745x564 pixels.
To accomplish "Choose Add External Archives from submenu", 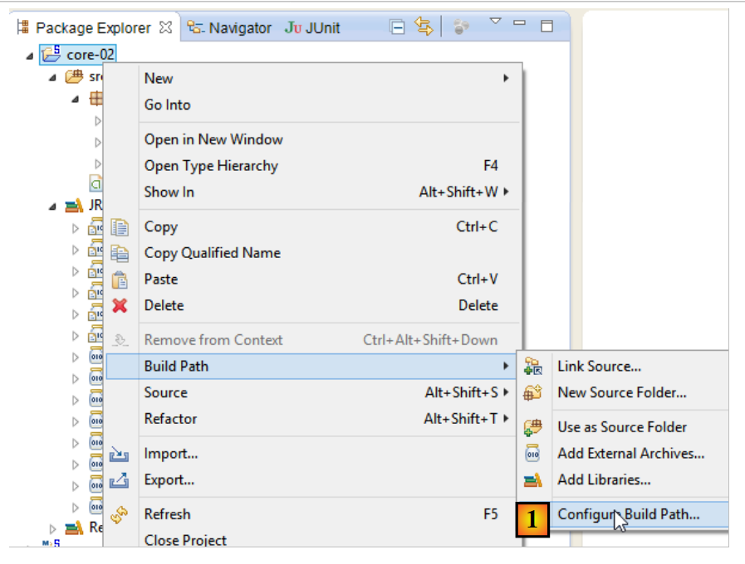I will (x=630, y=454).
